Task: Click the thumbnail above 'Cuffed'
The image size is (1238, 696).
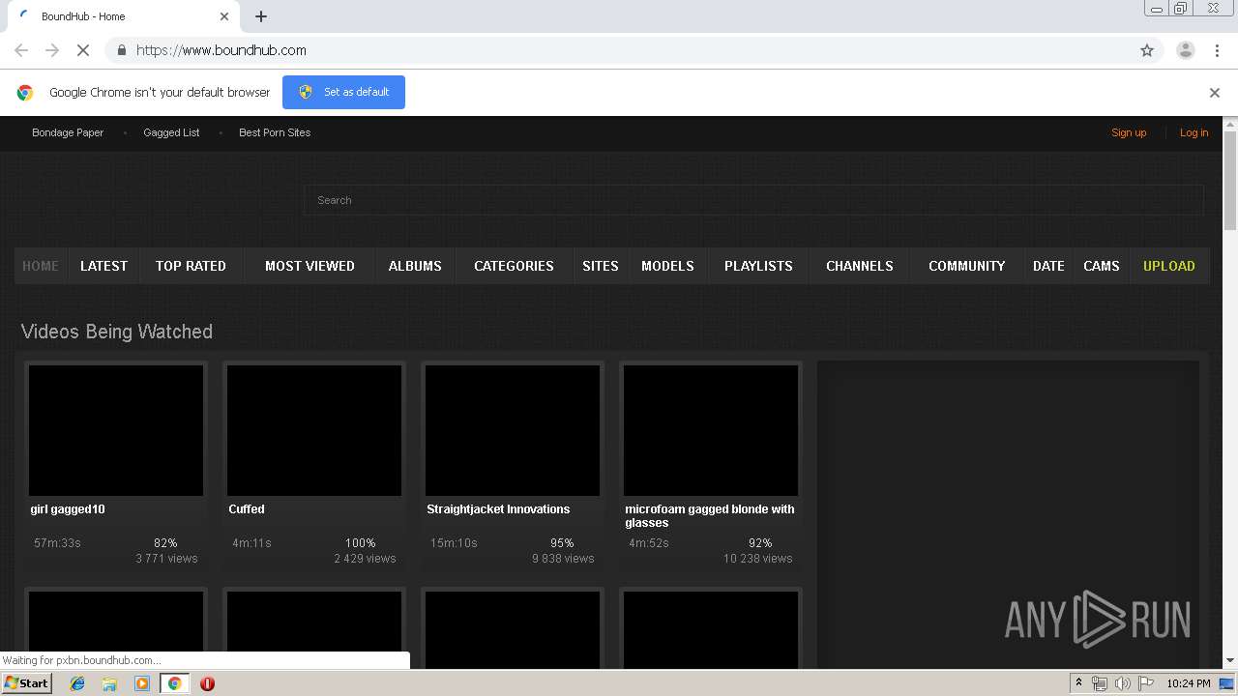Action: (314, 430)
